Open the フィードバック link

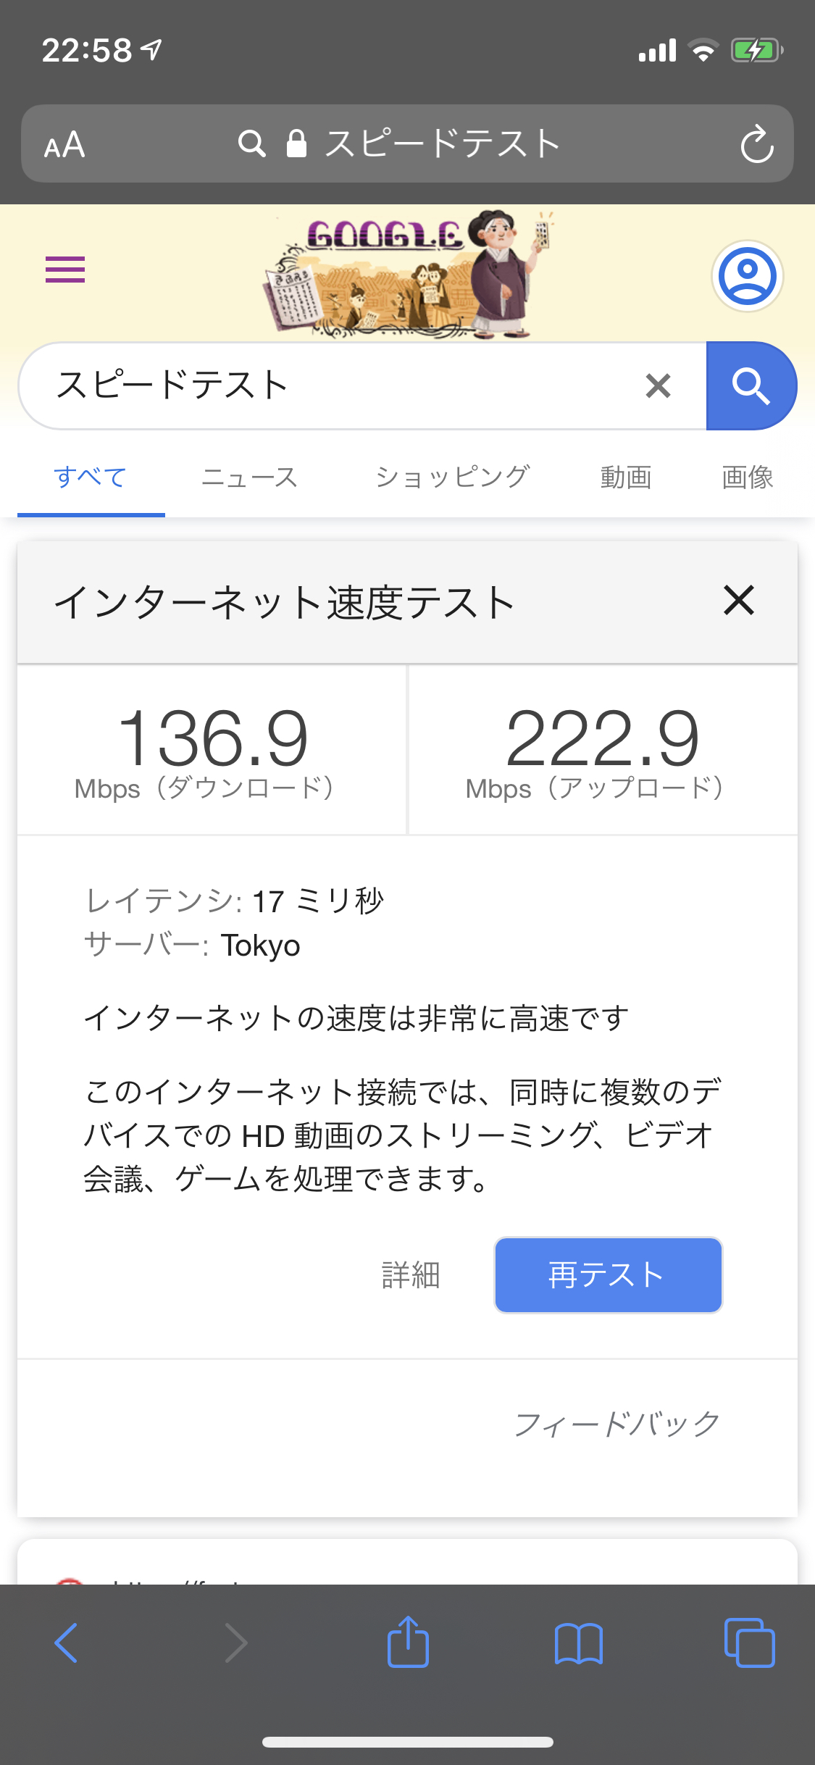[617, 1424]
